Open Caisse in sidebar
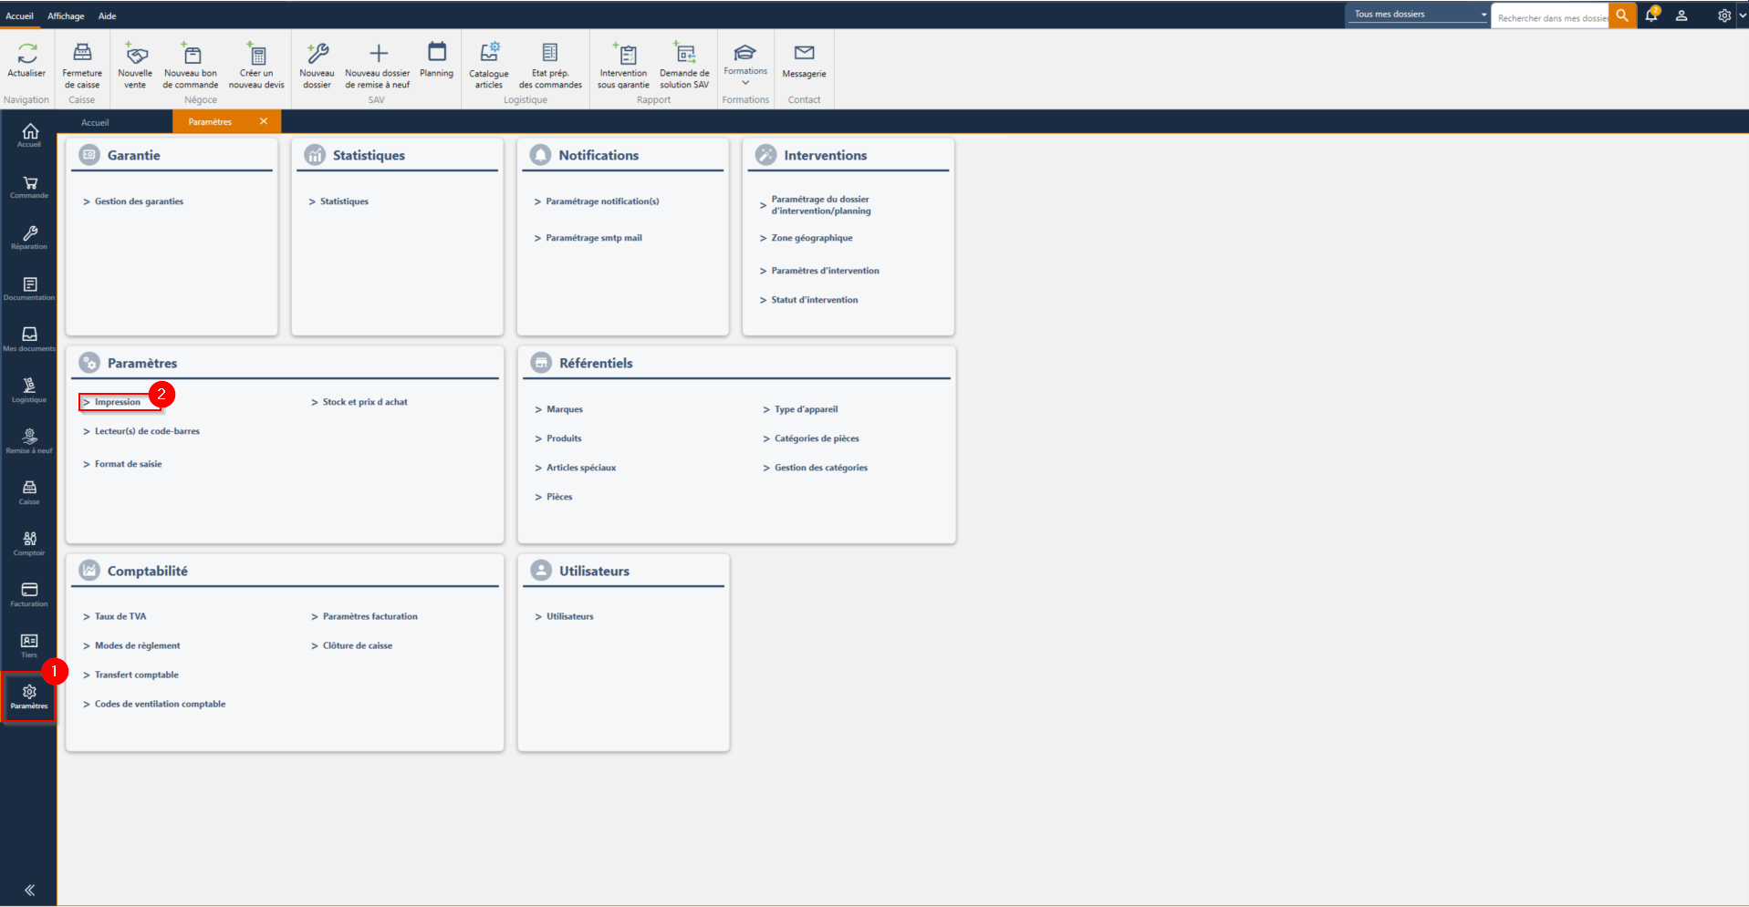This screenshot has height=907, width=1749. [29, 492]
